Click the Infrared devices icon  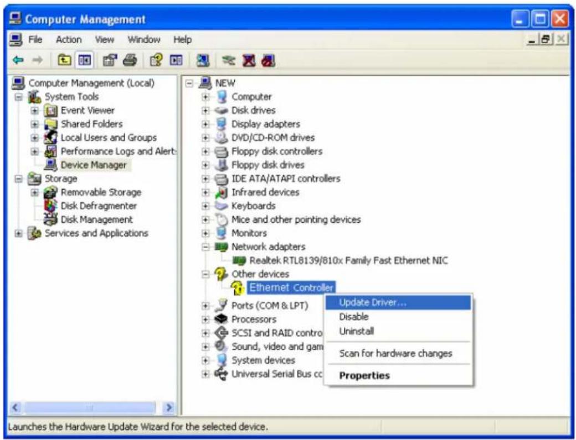click(221, 192)
